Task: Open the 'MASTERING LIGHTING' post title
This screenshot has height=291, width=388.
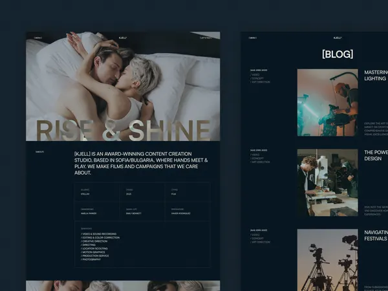Action: click(x=376, y=76)
